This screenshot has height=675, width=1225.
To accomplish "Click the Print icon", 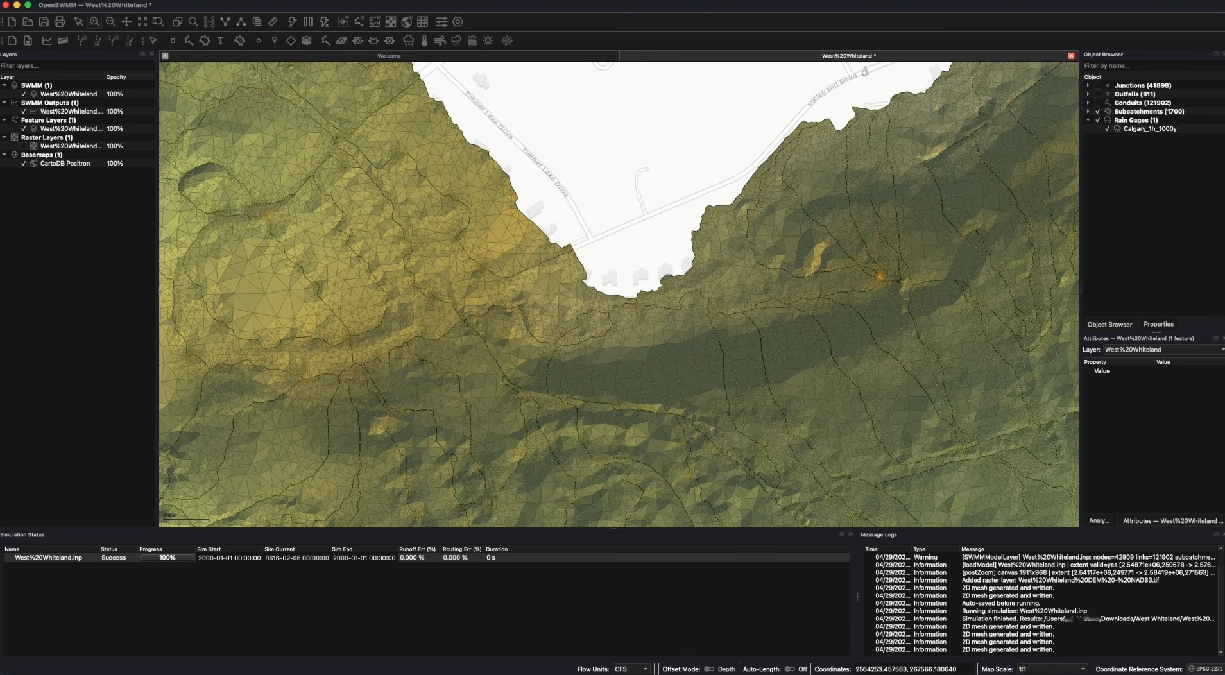I will click(60, 22).
